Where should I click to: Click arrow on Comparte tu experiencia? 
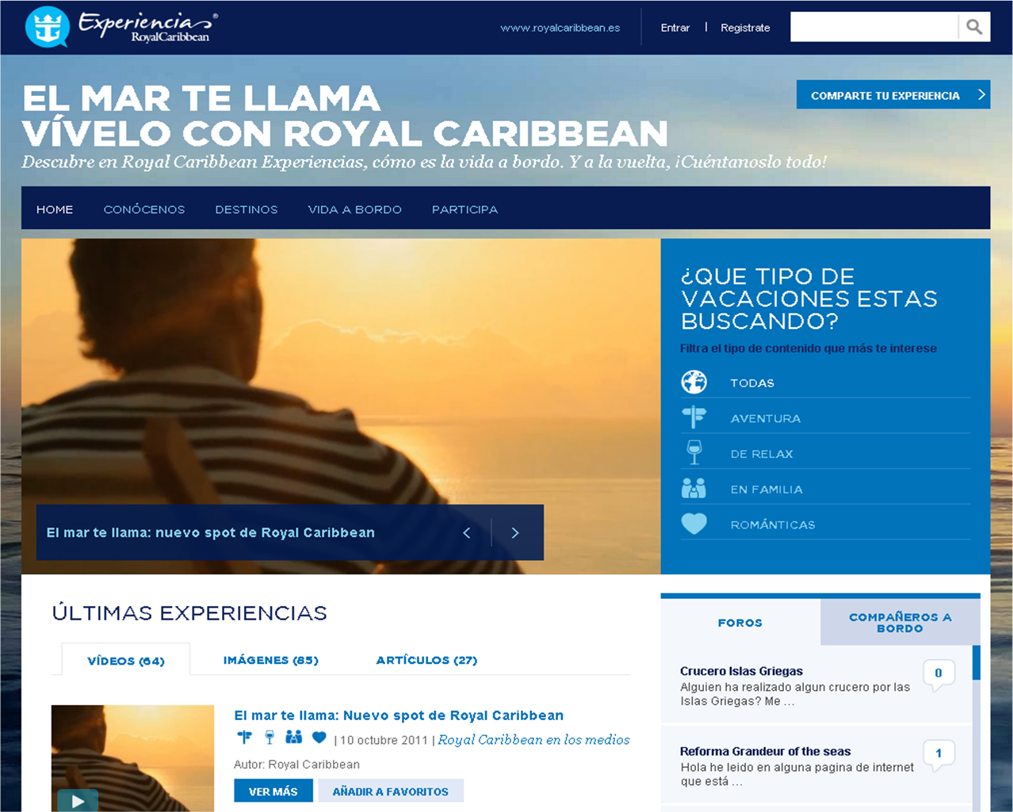981,94
